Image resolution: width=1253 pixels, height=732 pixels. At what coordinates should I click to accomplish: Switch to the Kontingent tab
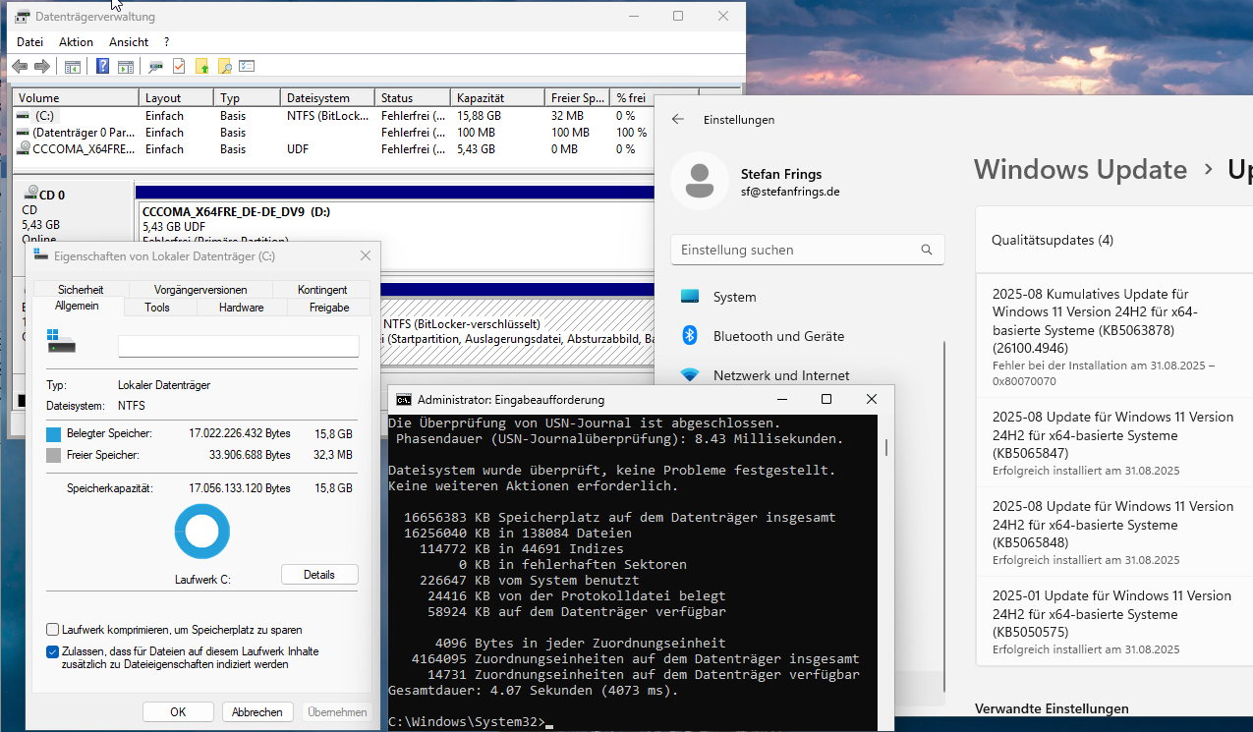tap(322, 290)
